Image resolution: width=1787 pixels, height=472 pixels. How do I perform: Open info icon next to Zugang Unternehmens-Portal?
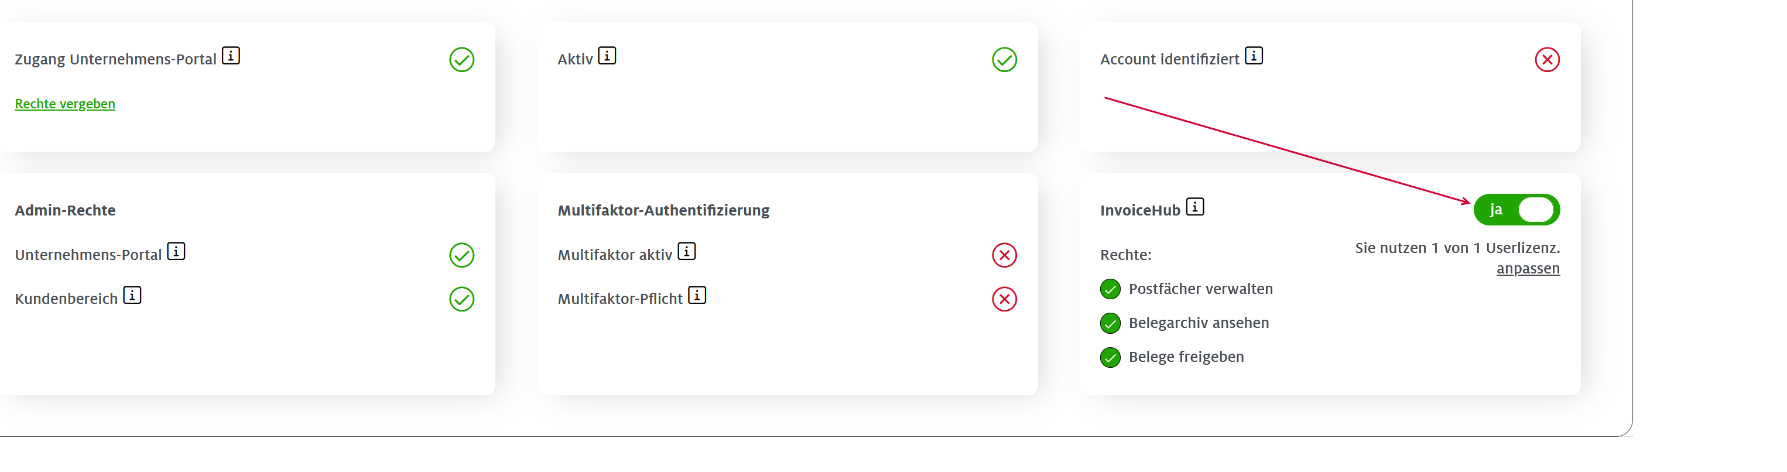click(x=231, y=56)
